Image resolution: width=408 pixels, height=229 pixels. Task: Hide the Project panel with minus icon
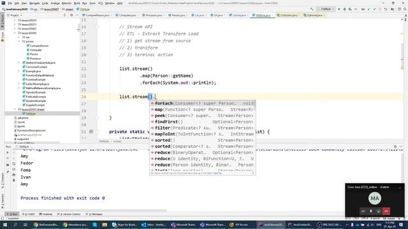[77, 15]
